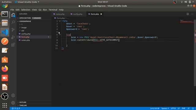The width and height of the screenshot is (196, 110).
Task: Open the volume indicator in top bar
Action: pos(186,2)
